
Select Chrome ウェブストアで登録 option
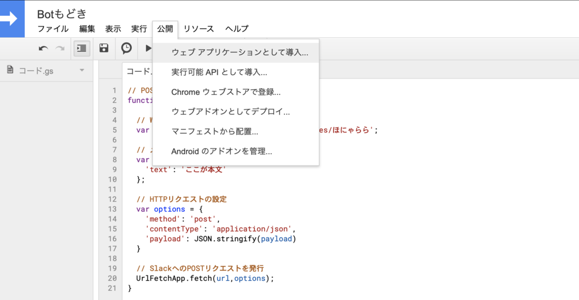tap(226, 92)
